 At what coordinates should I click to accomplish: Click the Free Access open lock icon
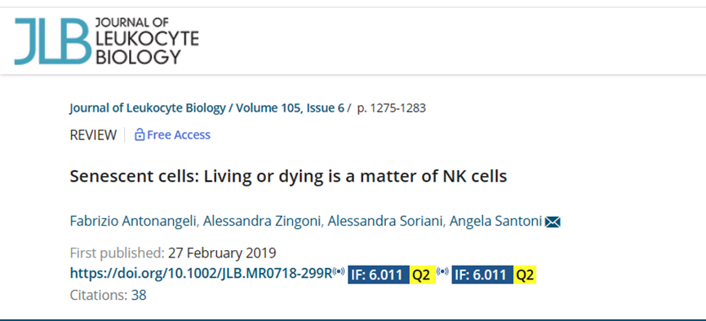(x=140, y=135)
